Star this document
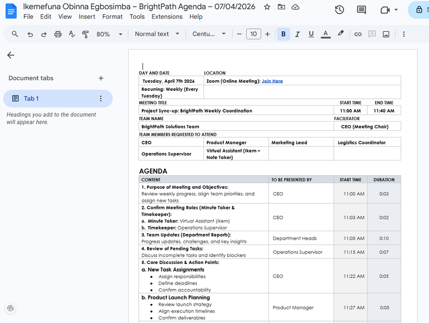The width and height of the screenshot is (429, 323). [267, 7]
